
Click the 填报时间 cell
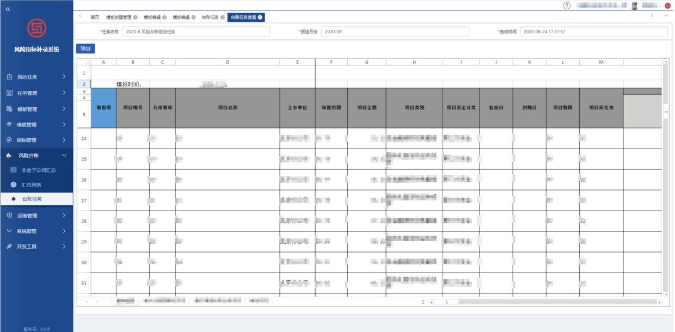tap(133, 84)
